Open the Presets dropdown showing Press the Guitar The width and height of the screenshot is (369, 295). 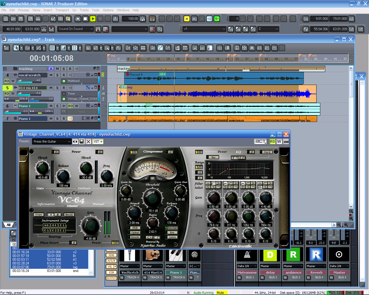[x=52, y=141]
